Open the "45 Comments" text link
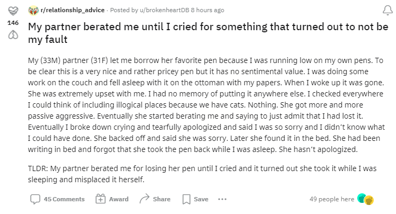 pyautogui.click(x=64, y=199)
